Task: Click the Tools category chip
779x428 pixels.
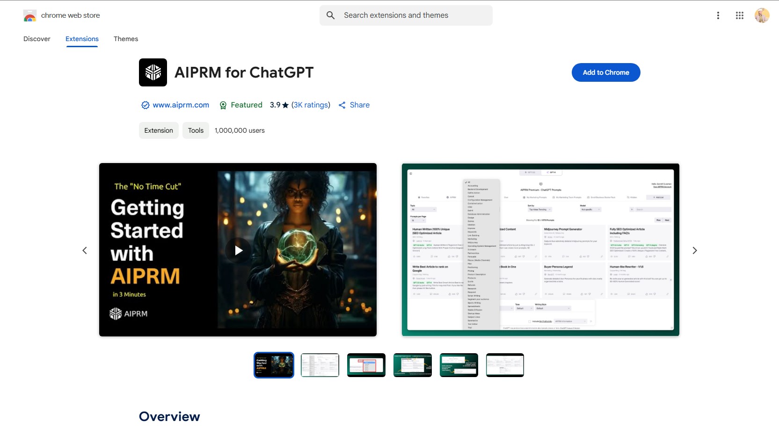Action: click(x=196, y=130)
